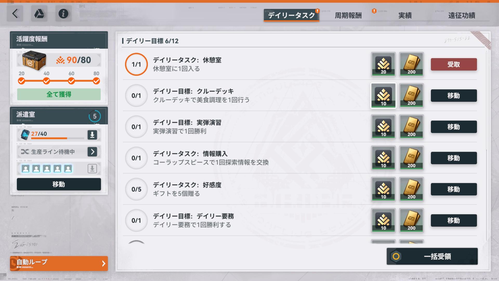Click the checkmark at activity milestone 80
The width and height of the screenshot is (499, 281).
pos(96,81)
